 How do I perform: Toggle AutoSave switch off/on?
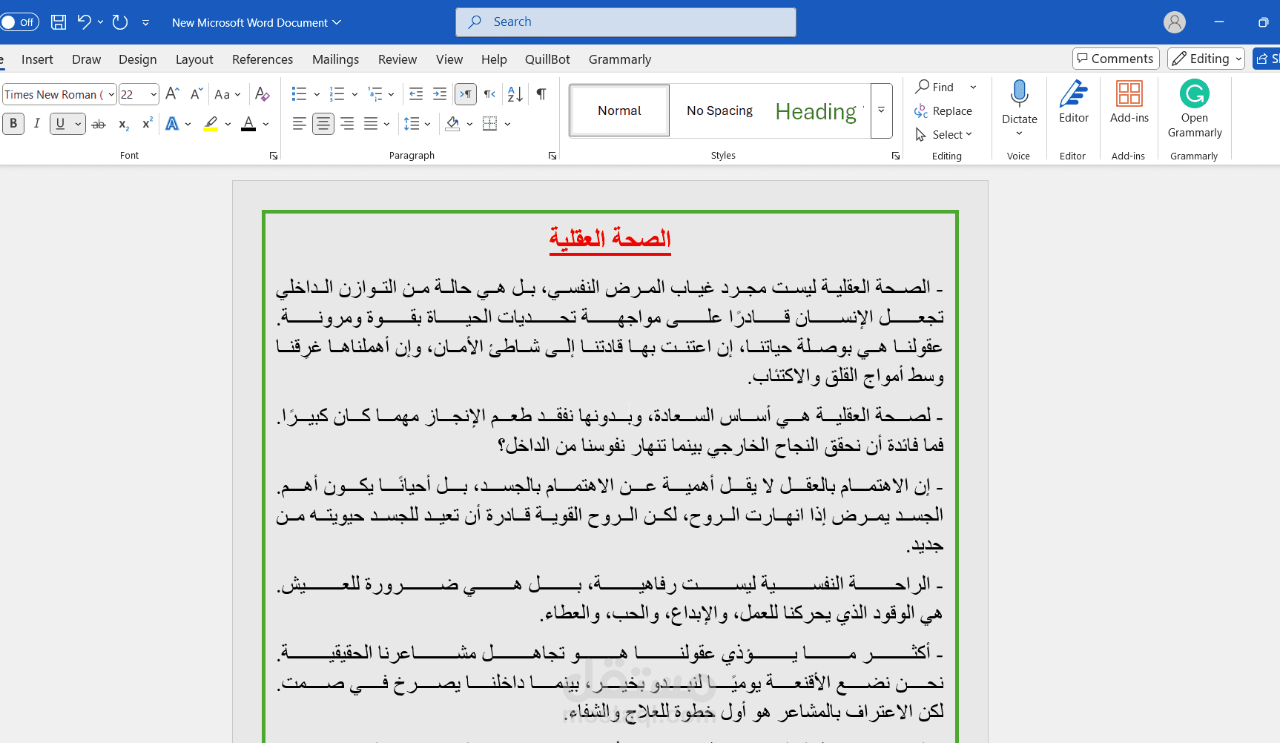(x=19, y=22)
